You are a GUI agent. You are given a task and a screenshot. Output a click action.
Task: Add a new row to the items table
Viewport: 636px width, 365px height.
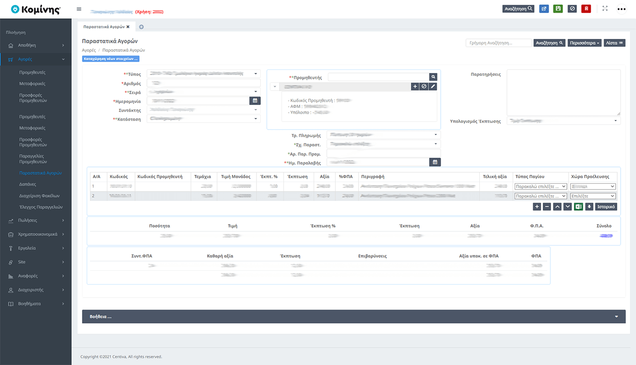(537, 207)
